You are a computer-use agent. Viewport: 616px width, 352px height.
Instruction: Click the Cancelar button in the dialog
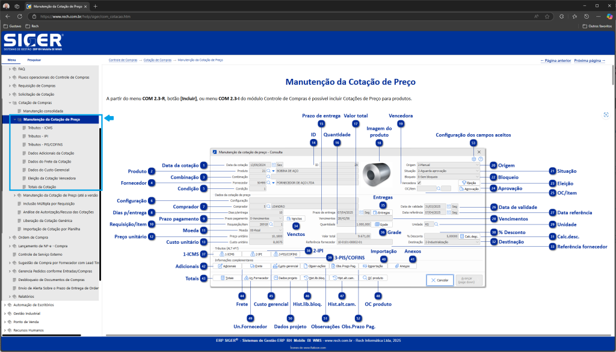pos(440,280)
